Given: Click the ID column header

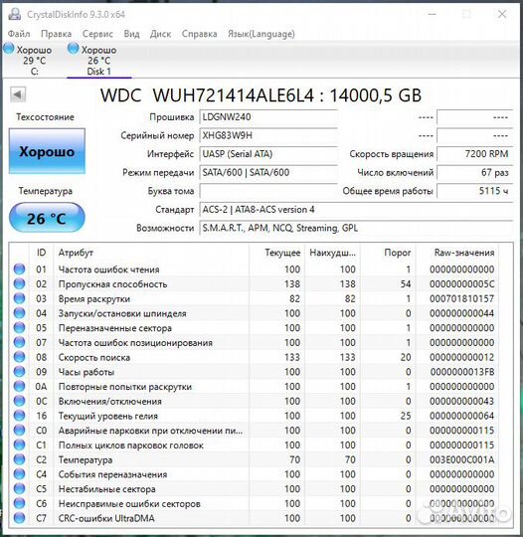Looking at the screenshot, I should coord(41,253).
